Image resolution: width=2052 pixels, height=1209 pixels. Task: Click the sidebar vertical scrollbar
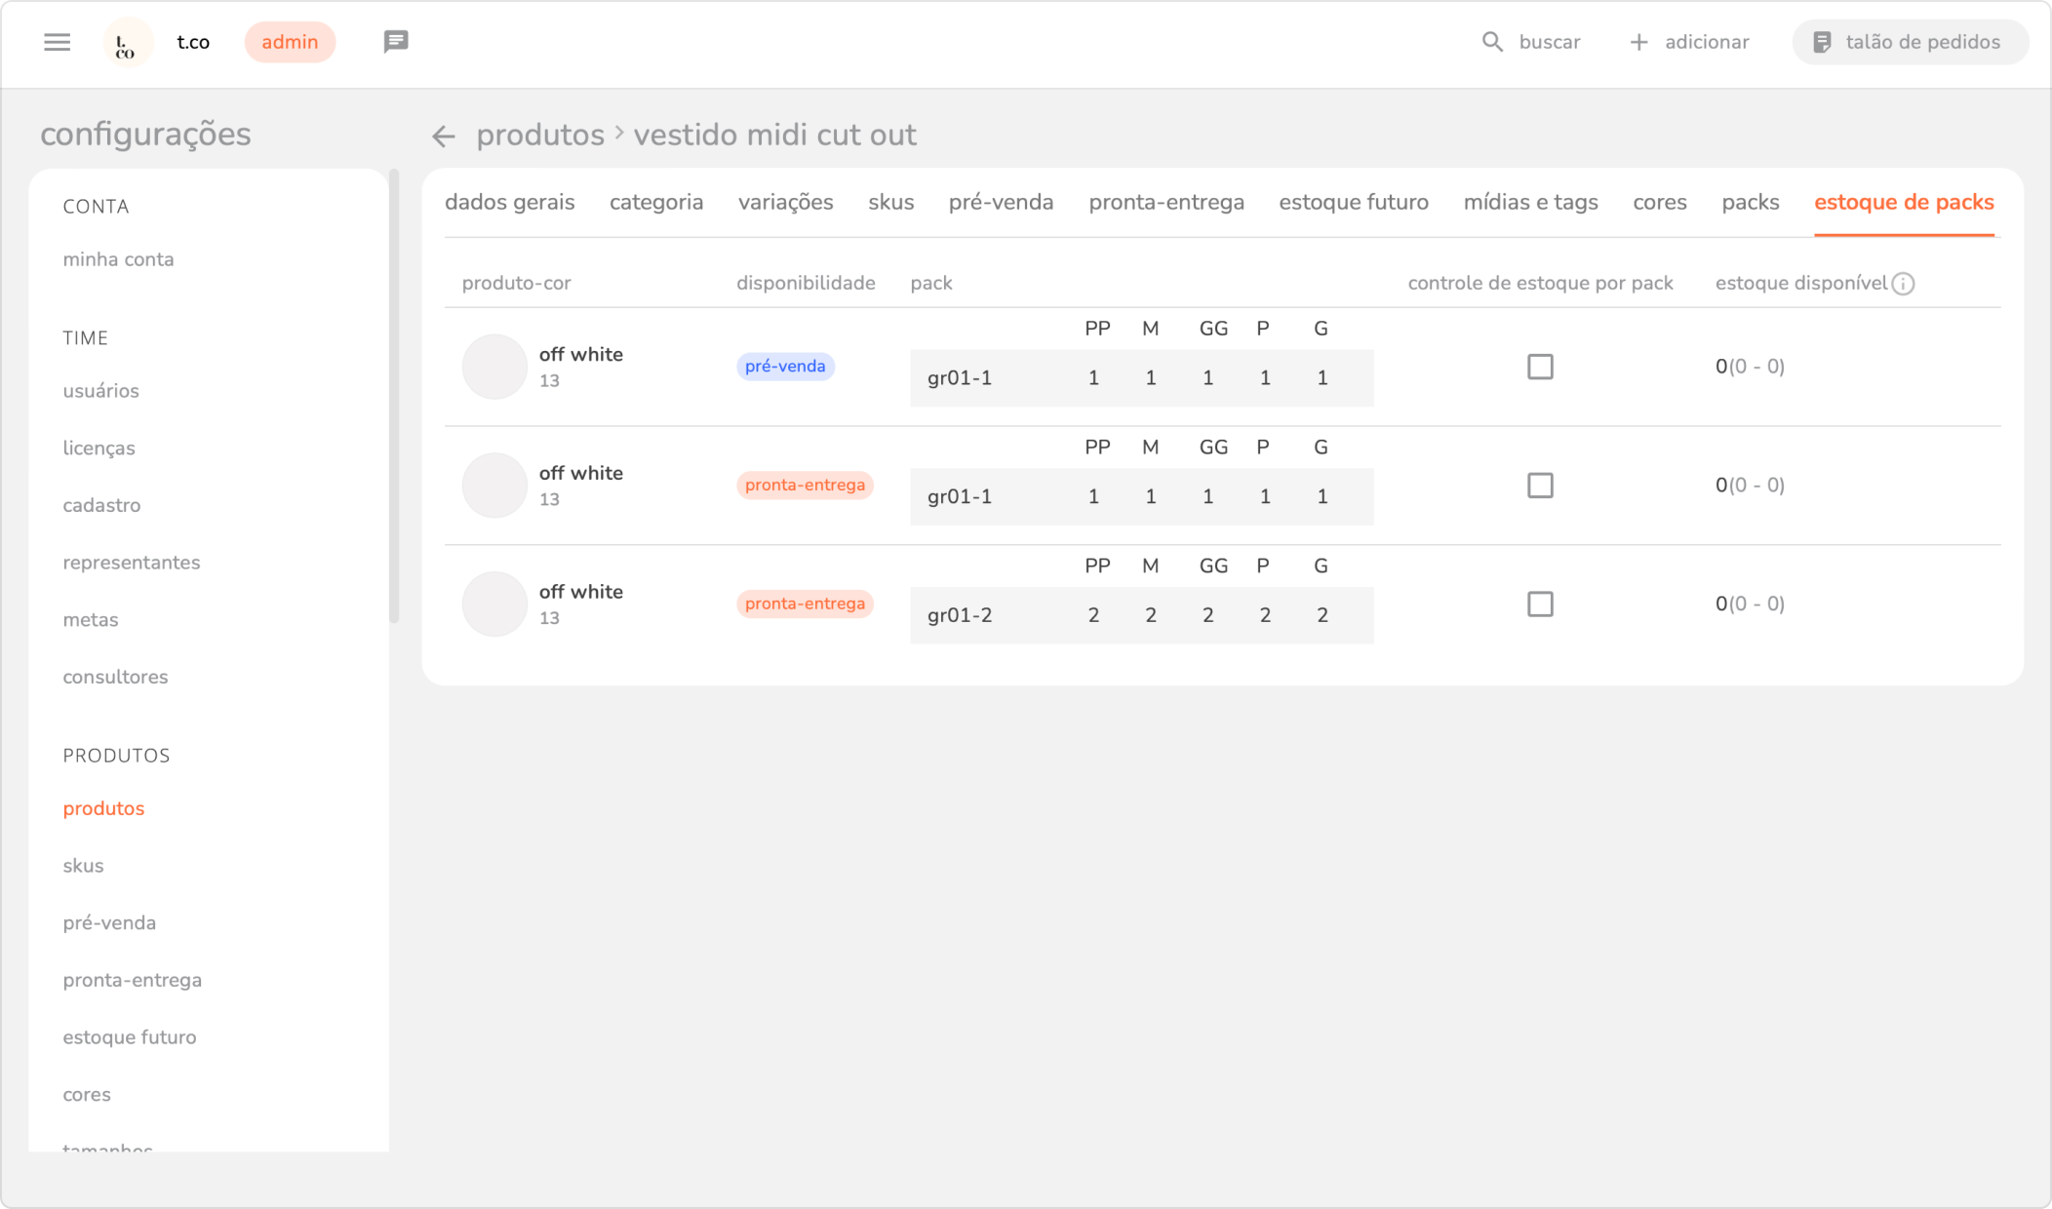[x=393, y=395]
